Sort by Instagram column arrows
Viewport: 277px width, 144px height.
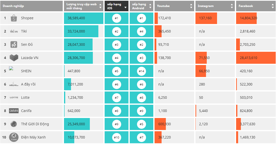pyautogui.click(x=232, y=6)
